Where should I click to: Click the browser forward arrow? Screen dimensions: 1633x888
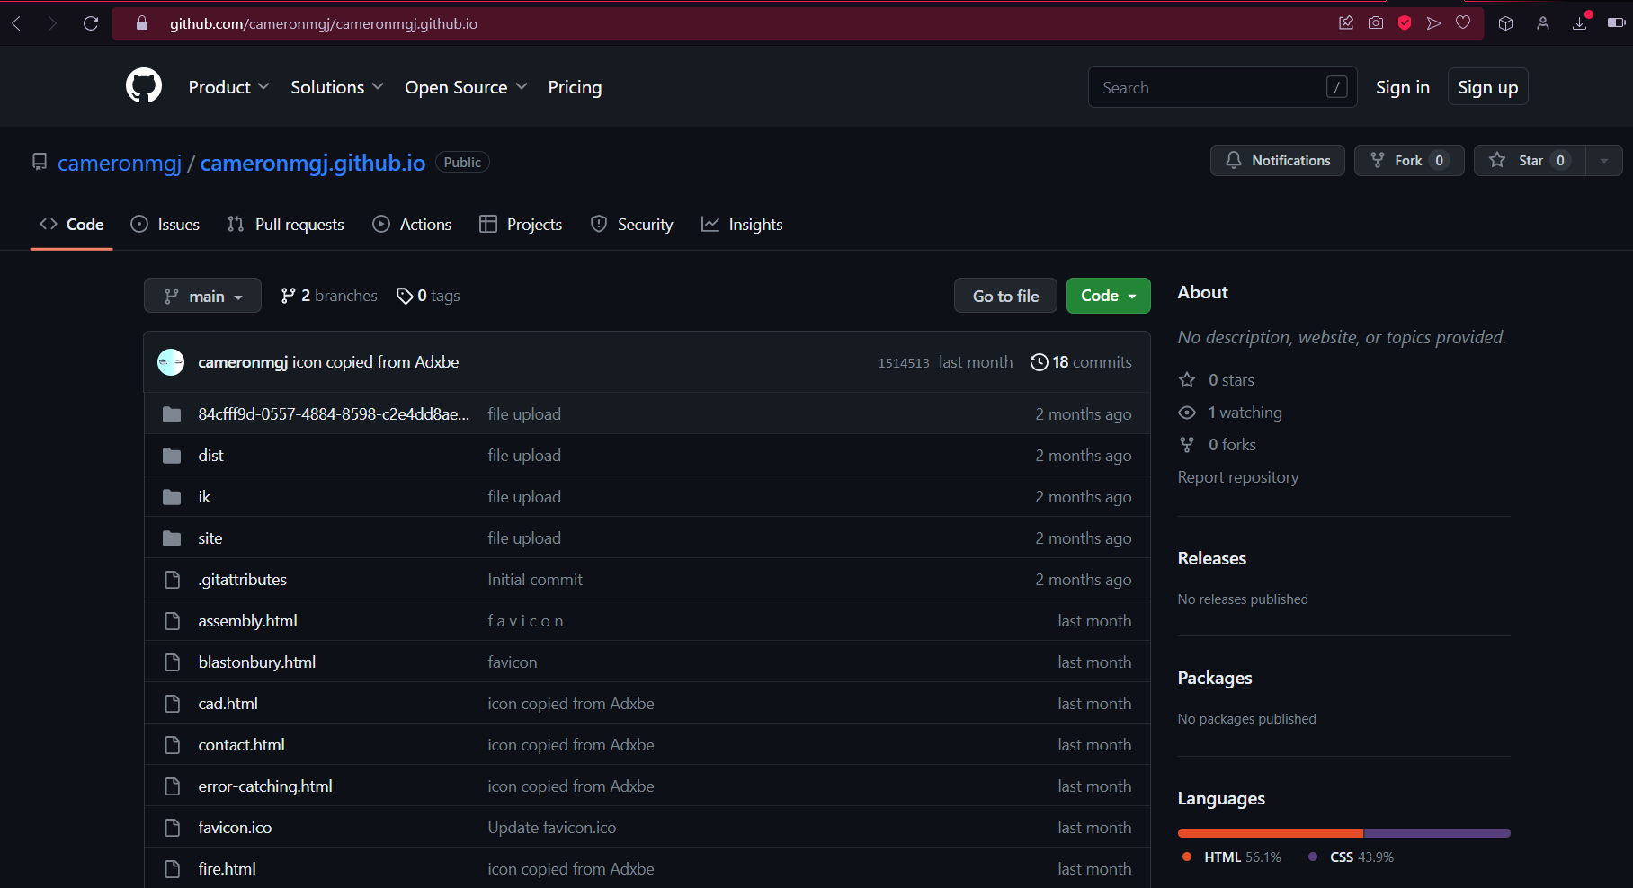(52, 23)
